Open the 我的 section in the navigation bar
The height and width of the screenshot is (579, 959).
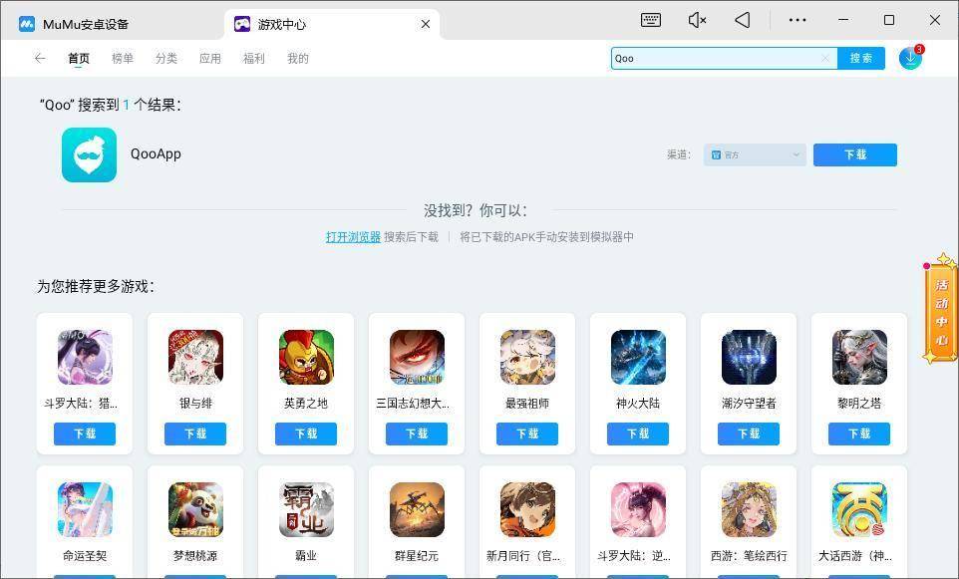pos(298,58)
